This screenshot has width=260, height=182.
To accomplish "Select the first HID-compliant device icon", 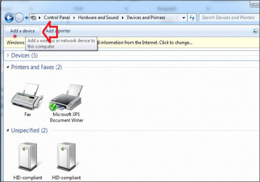I will 27,157.
